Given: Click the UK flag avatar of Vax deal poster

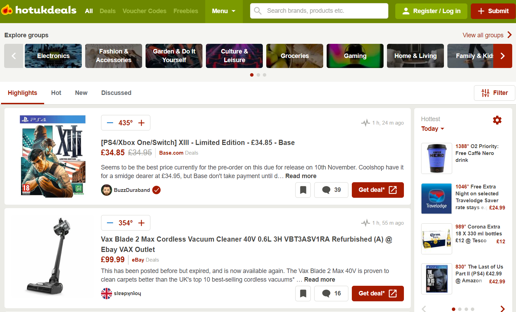Looking at the screenshot, I should (107, 293).
